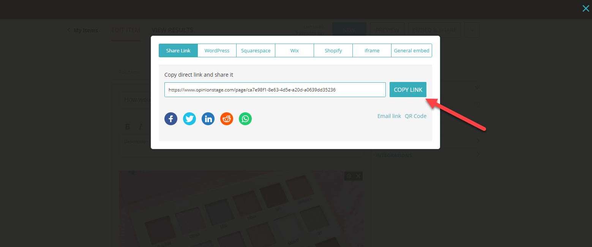Open the VIEW RESULTS tab
This screenshot has width=592, height=247.
[172, 30]
